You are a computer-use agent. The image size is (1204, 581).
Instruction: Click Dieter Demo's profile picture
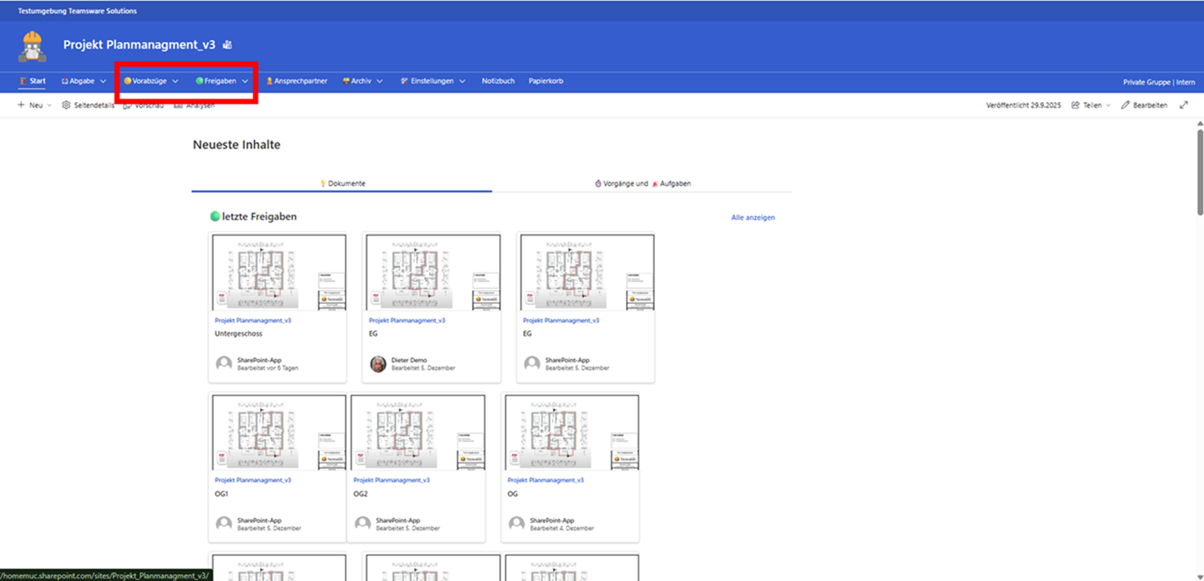(x=378, y=364)
